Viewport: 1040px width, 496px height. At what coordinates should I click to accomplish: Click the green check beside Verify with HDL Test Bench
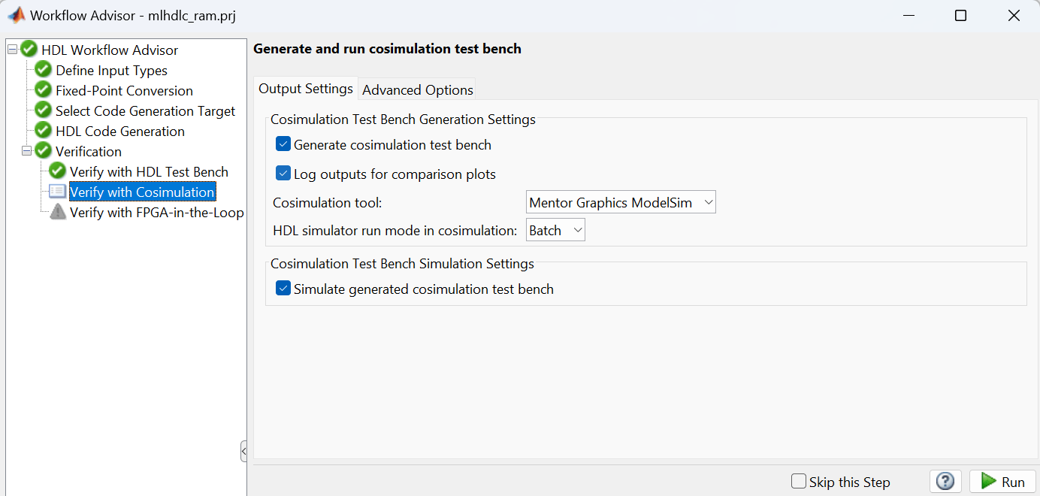pos(57,172)
